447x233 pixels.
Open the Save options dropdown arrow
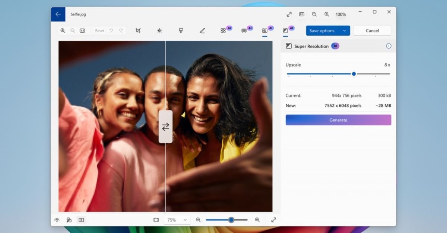point(345,30)
